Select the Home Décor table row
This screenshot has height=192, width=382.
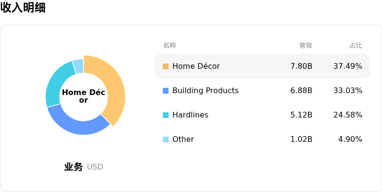coord(262,66)
